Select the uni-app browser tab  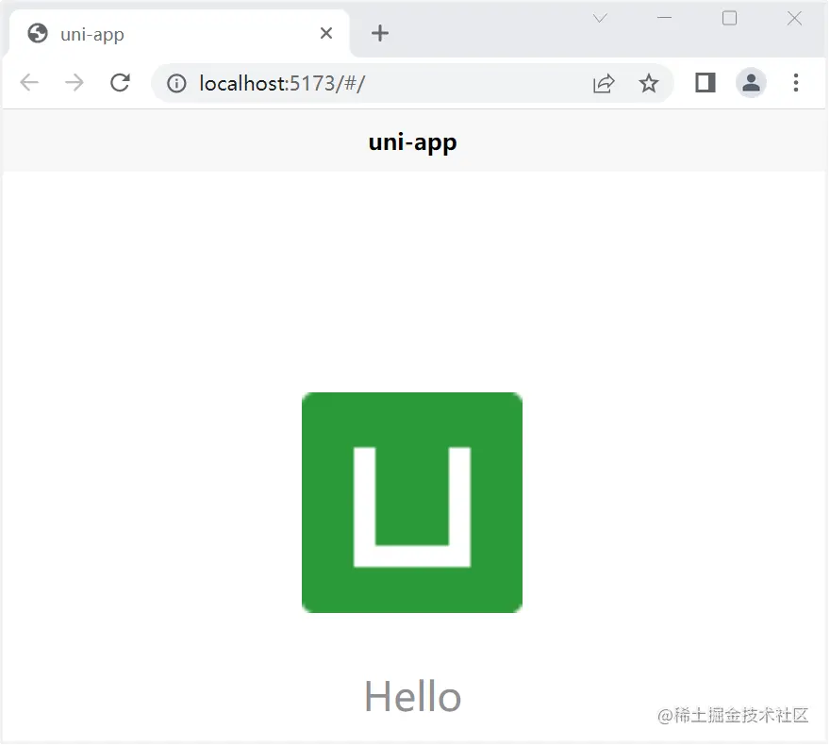[179, 34]
